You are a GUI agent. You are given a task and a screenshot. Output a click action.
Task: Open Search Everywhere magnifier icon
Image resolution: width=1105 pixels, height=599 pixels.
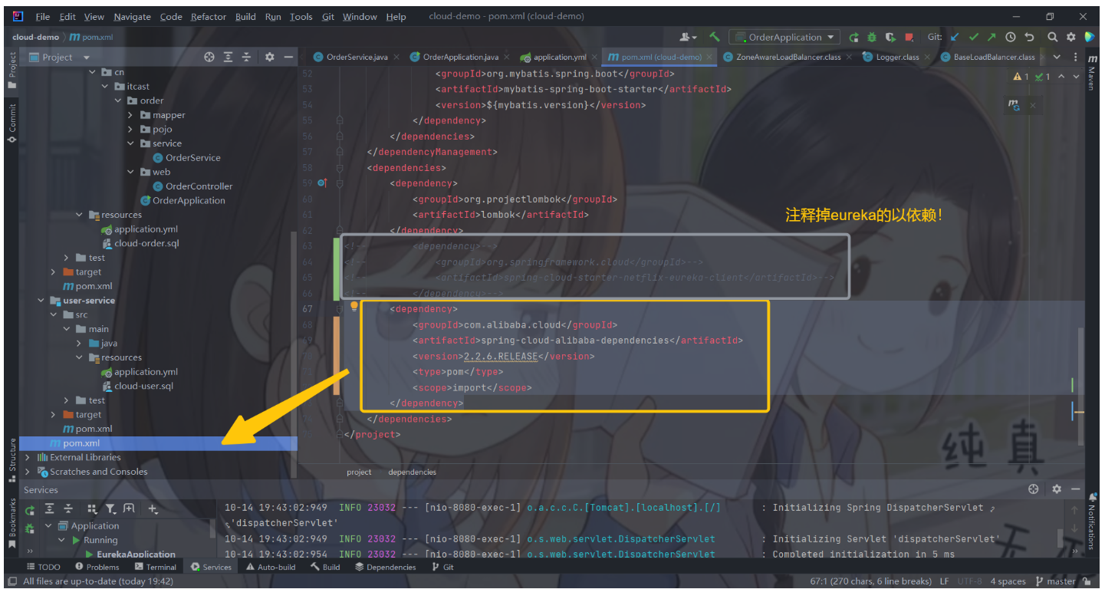(1052, 37)
